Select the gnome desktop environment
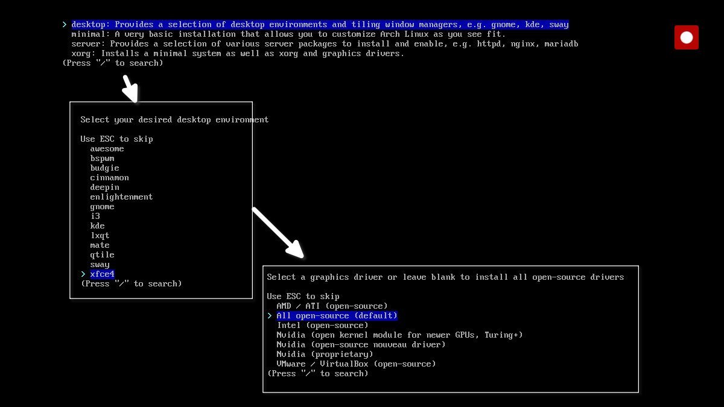724x407 pixels. 102,206
